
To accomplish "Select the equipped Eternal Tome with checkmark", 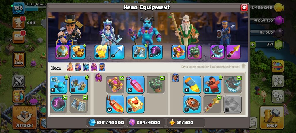I will (x=115, y=84).
